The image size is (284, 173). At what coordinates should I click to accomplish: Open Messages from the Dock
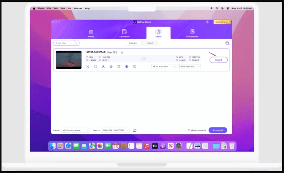coord(76,146)
